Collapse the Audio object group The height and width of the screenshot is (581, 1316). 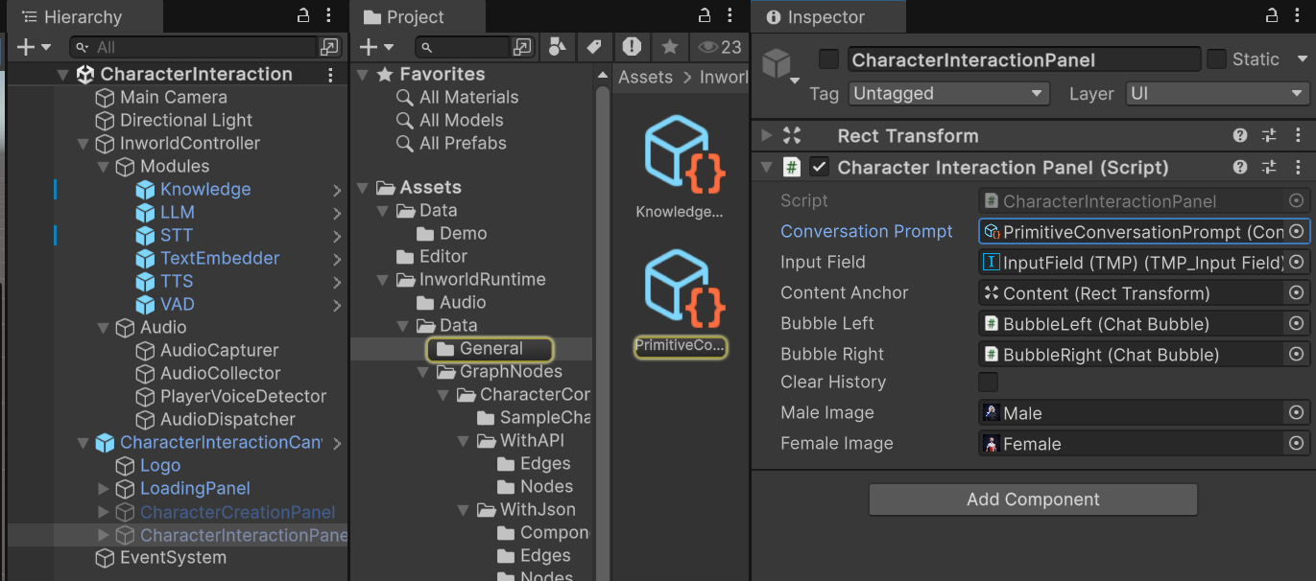[104, 328]
